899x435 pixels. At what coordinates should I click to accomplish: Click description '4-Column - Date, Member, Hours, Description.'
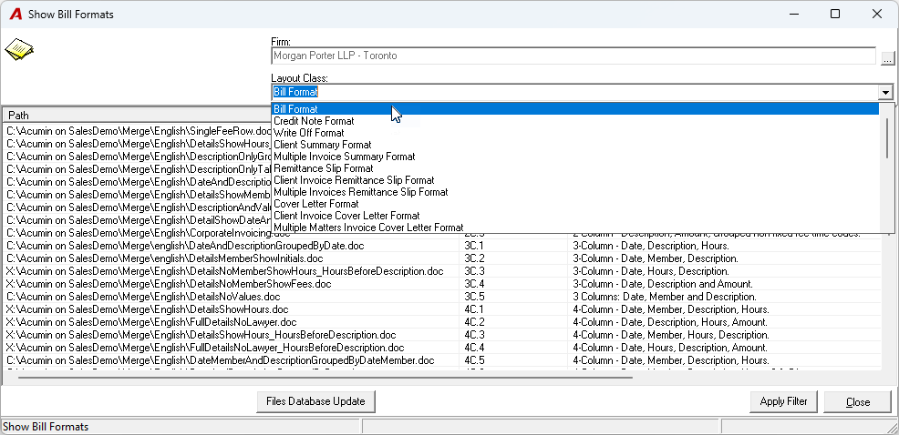pos(671,335)
